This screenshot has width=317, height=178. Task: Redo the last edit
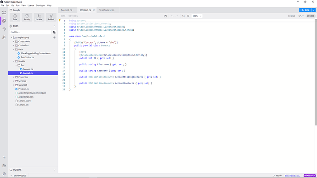[177, 16]
